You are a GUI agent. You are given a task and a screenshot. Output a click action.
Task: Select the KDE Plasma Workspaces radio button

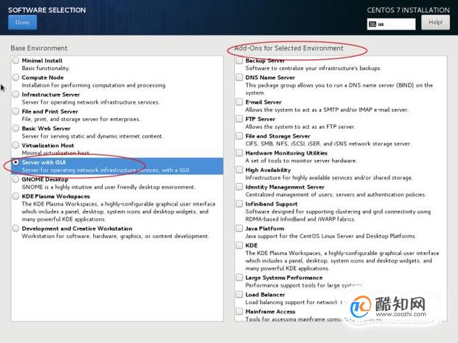[15, 196]
